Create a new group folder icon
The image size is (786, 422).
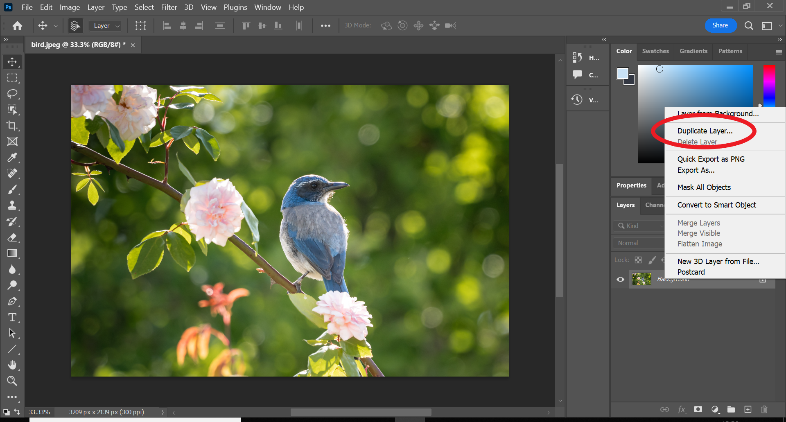point(731,409)
